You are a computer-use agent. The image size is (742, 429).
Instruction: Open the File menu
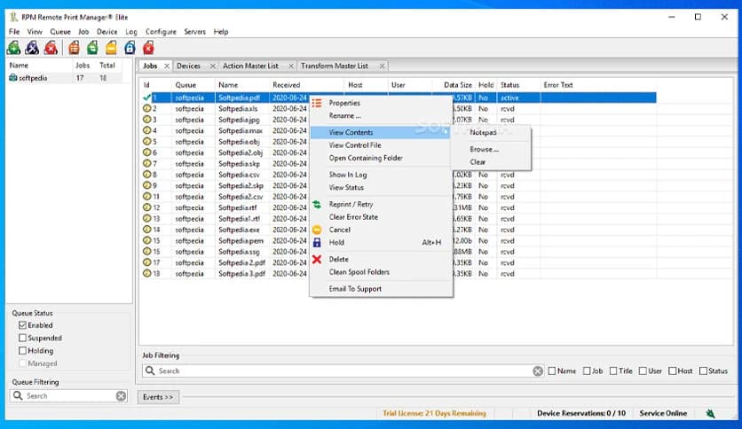[14, 32]
